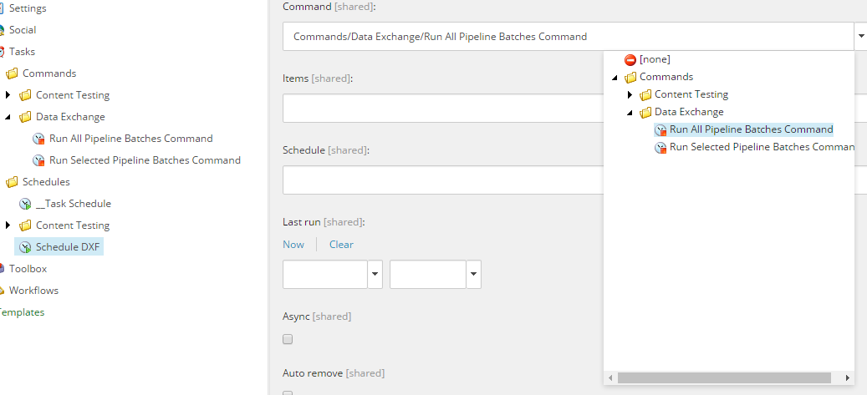Select Workflows in the sidebar tree
Image resolution: width=867 pixels, height=395 pixels.
(33, 291)
